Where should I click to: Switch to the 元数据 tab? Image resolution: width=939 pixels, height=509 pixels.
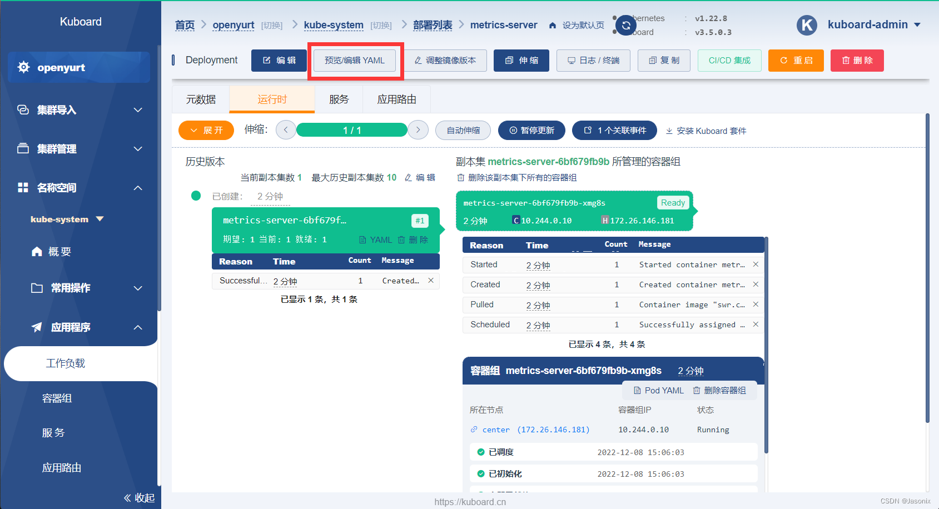coord(200,99)
